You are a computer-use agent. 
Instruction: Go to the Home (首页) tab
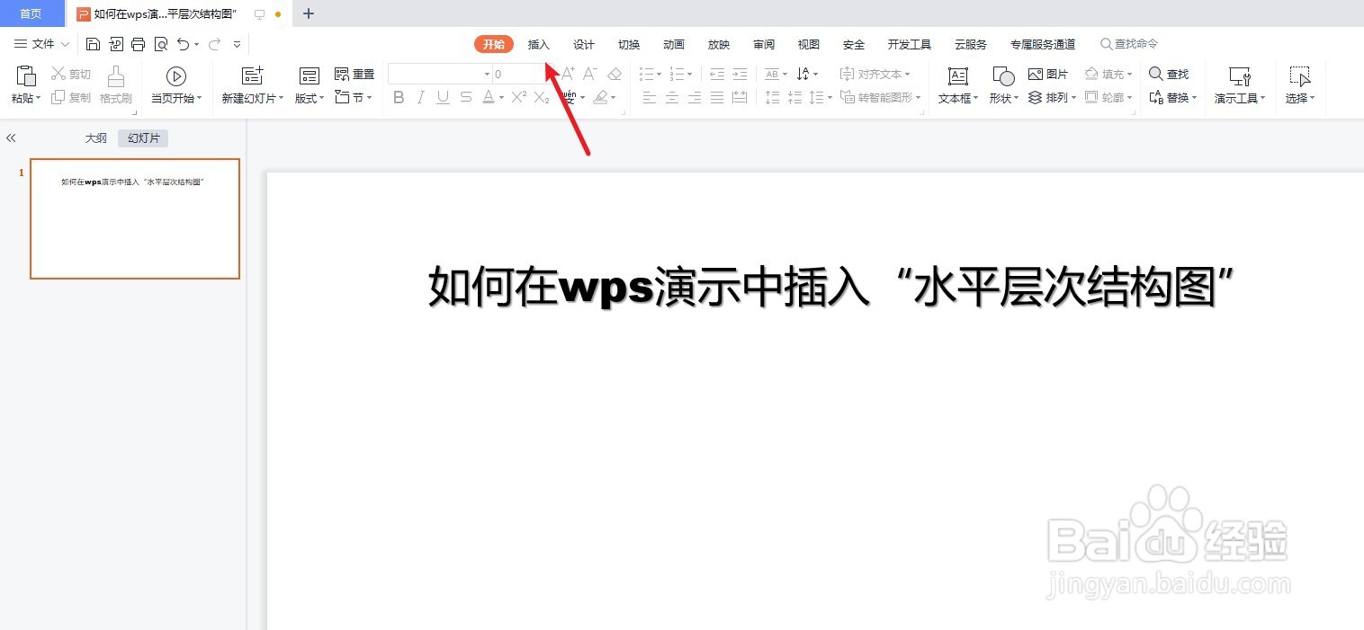31,13
